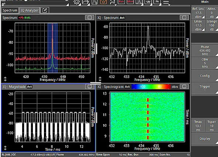218x157 pixels.
Task: Click the user mode icon beside camera
Action: (x=113, y=2)
